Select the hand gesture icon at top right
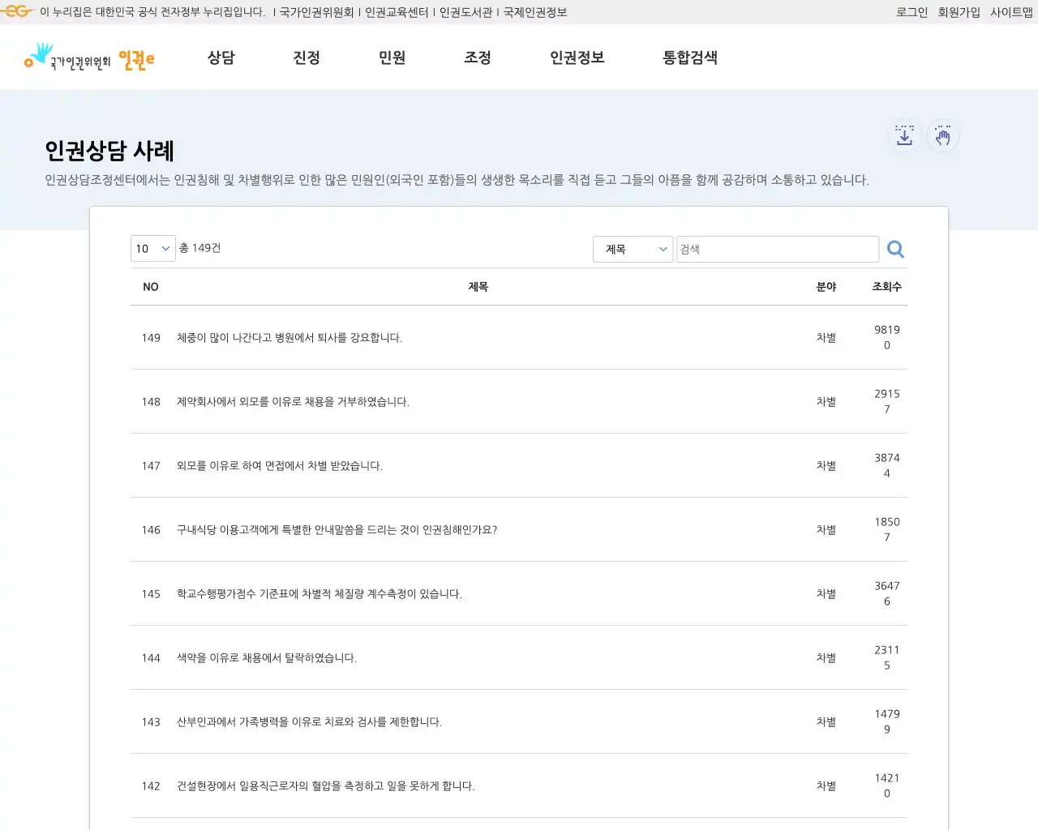The height and width of the screenshot is (830, 1038). point(943,135)
